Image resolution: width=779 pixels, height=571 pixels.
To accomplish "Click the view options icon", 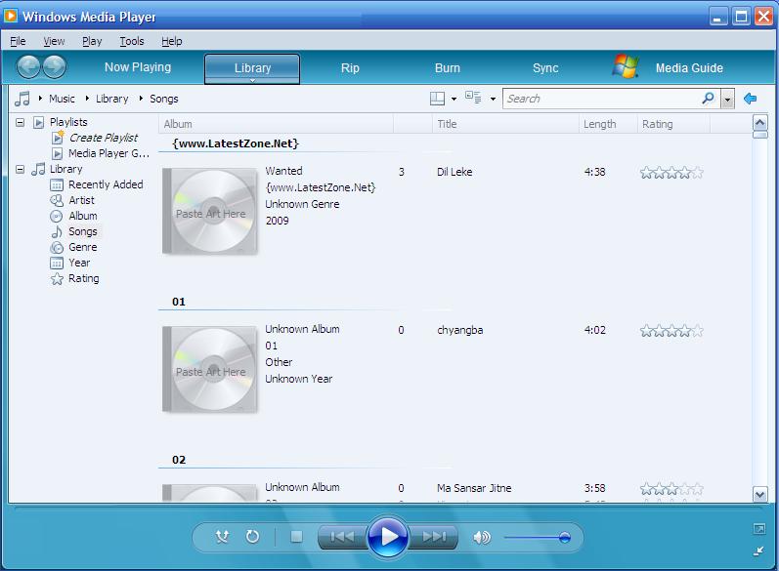I will [473, 98].
